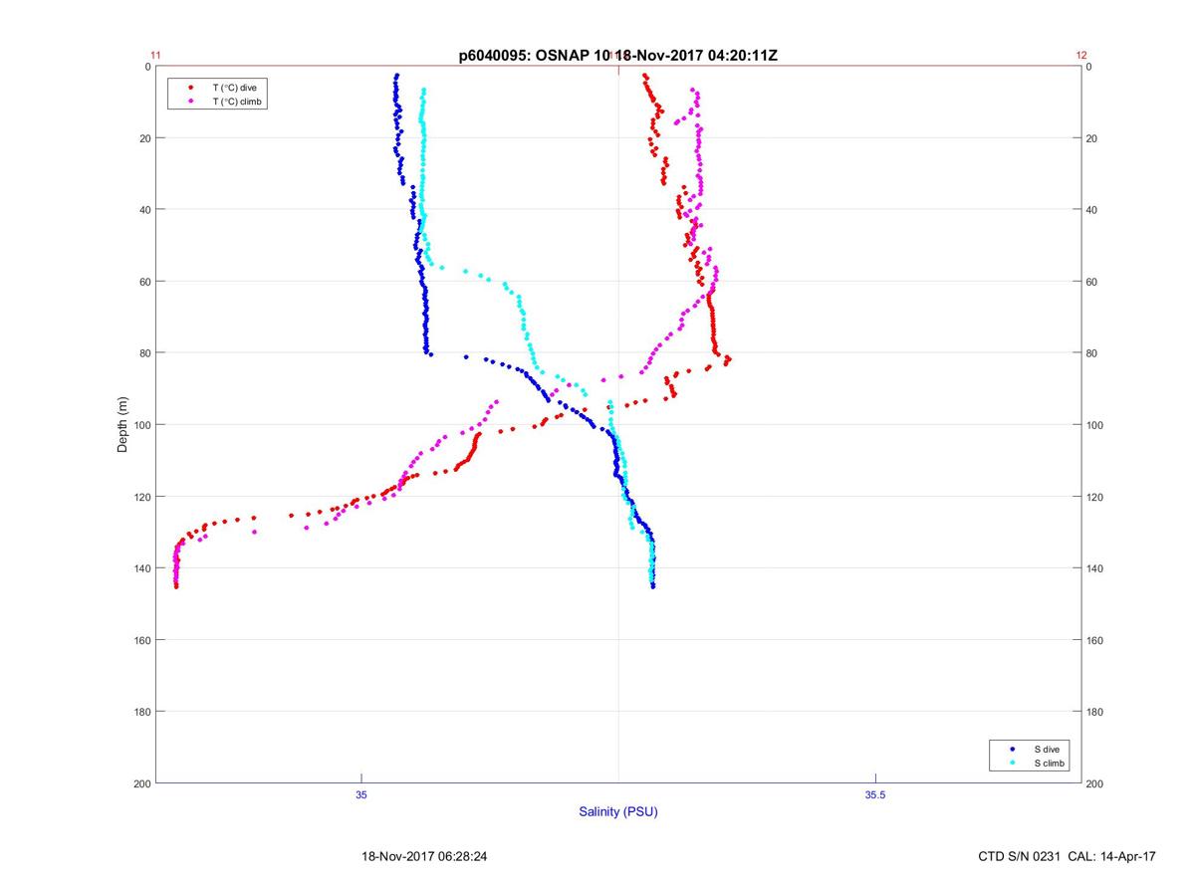1195x881 pixels.
Task: Click the '20' tick on left depth axis
Action: [x=144, y=138]
